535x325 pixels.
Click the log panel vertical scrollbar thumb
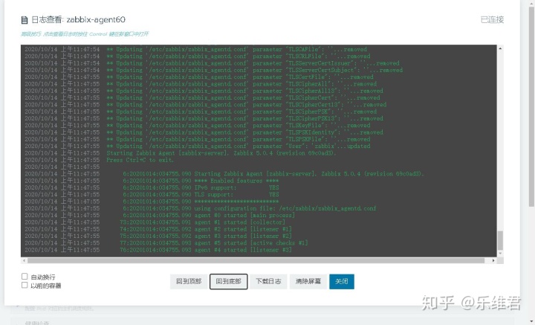500,240
